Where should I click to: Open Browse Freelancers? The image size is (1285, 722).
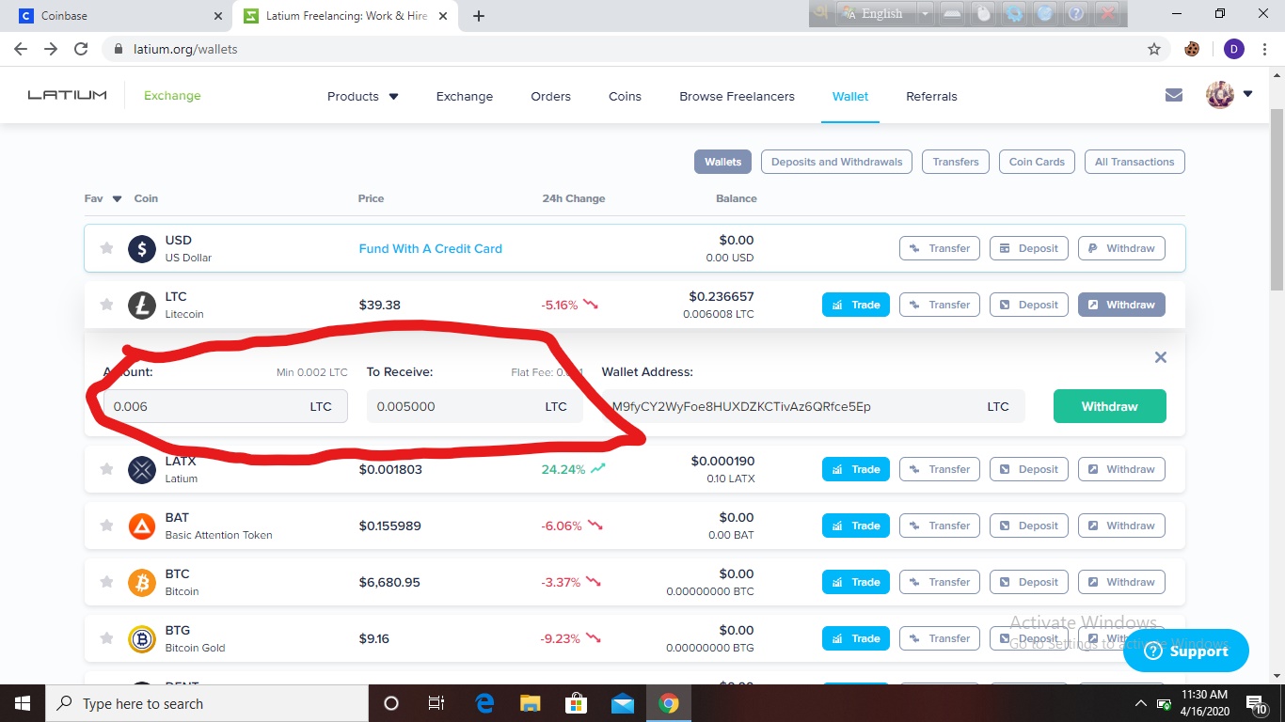click(737, 96)
